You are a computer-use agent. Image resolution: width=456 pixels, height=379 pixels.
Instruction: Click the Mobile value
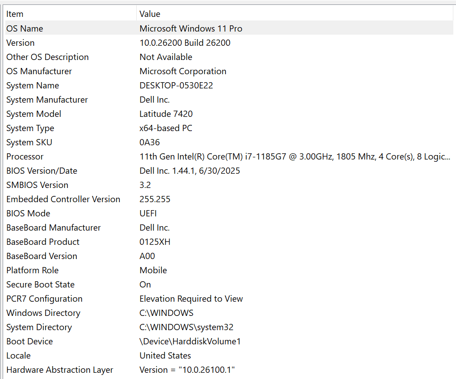153,271
